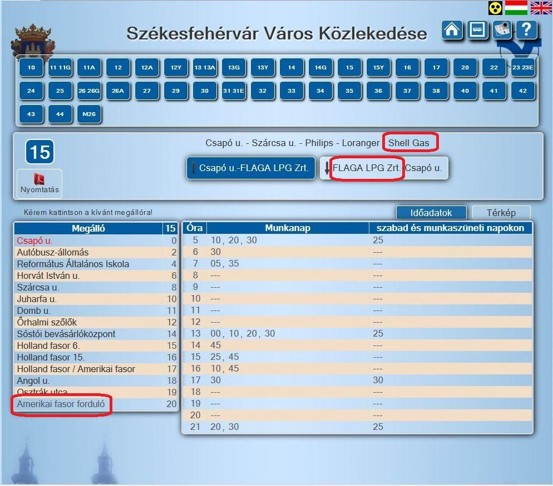Open bus line 13 13A
Image resolution: width=553 pixels, height=486 pixels.
[x=205, y=67]
